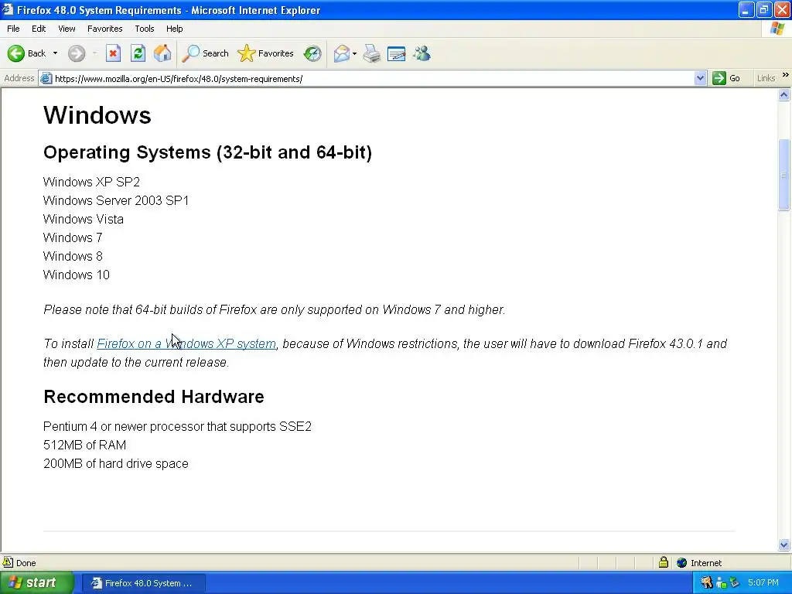Click the 'Windows Vista' list entry

coord(84,219)
